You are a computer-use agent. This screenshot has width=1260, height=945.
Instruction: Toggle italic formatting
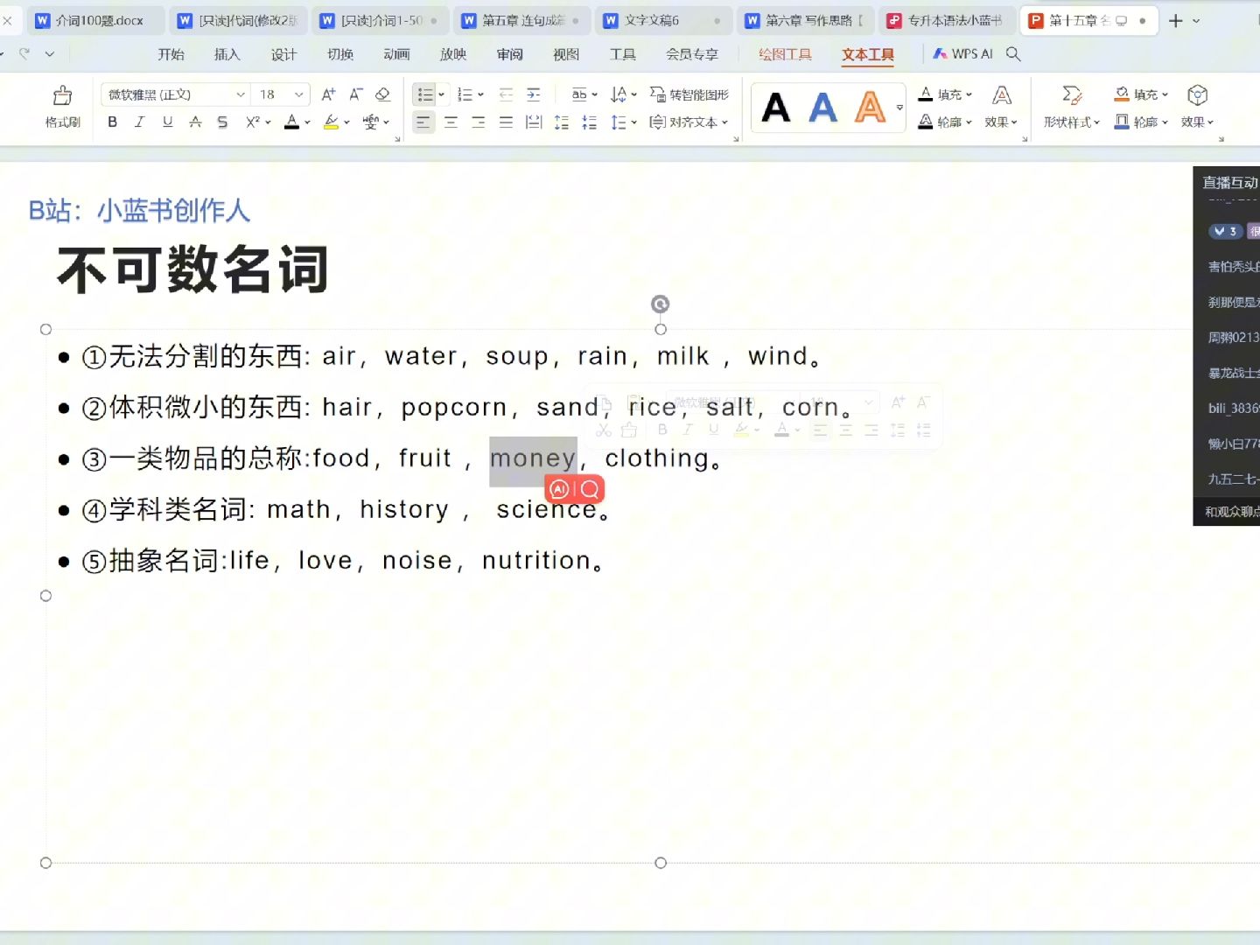(139, 122)
